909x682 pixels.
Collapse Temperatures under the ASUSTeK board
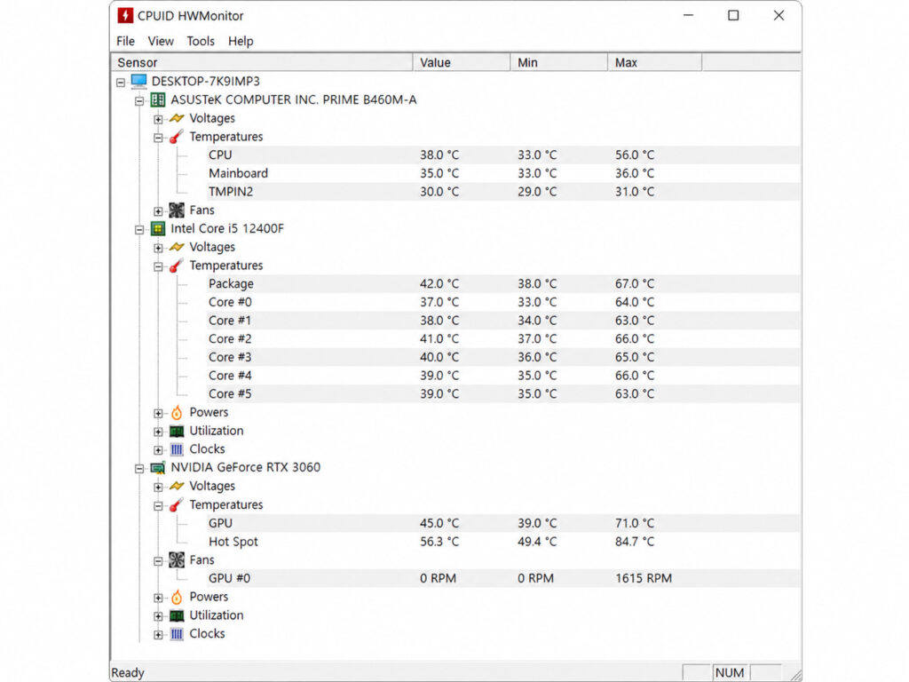click(x=158, y=138)
